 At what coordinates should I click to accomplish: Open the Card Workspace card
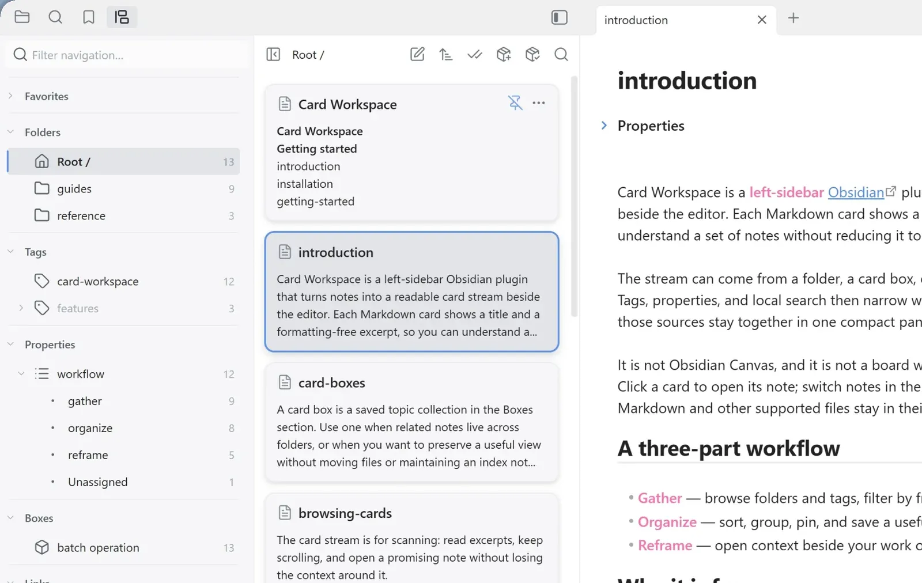(x=411, y=153)
